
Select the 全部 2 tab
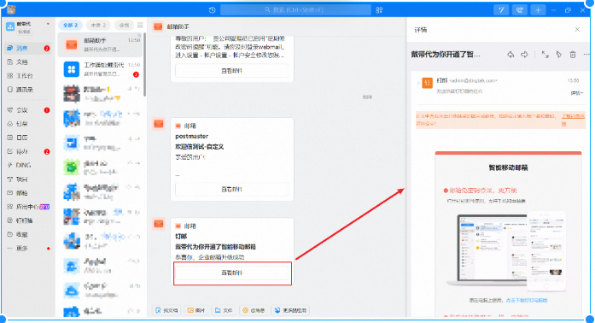(x=70, y=25)
